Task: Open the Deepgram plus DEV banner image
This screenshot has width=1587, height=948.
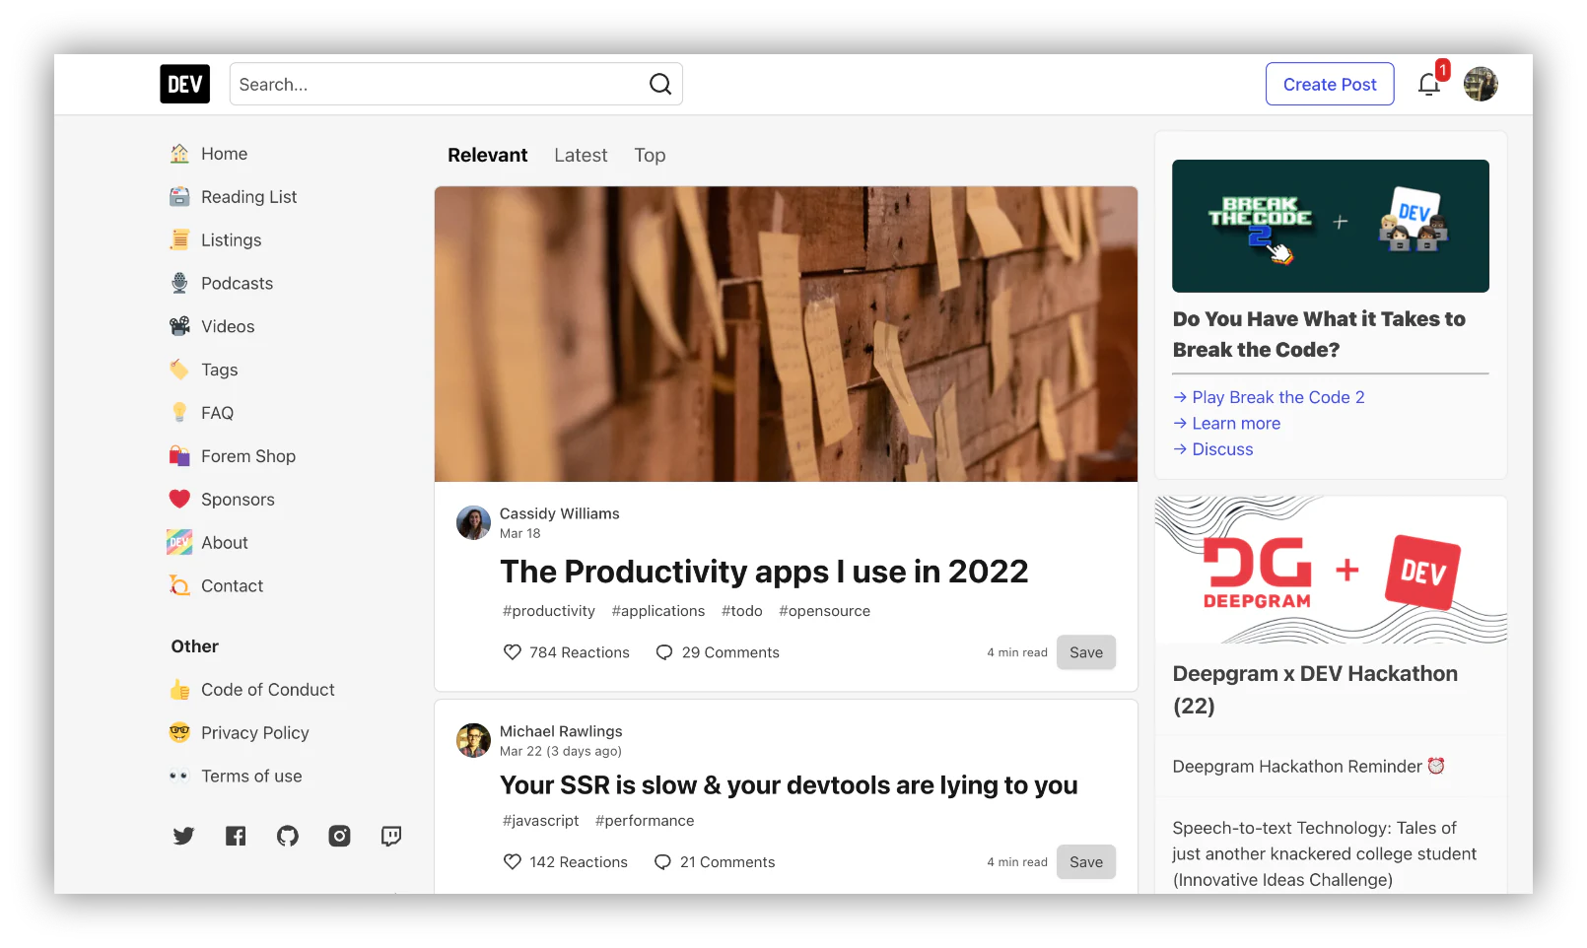Action: (x=1331, y=570)
